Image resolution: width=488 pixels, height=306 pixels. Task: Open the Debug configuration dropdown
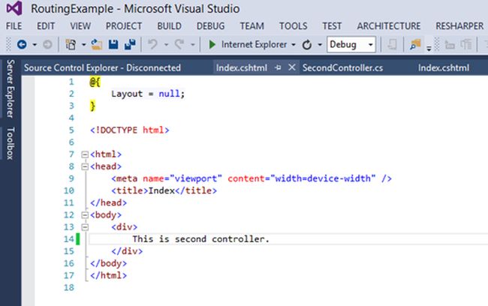(x=370, y=45)
